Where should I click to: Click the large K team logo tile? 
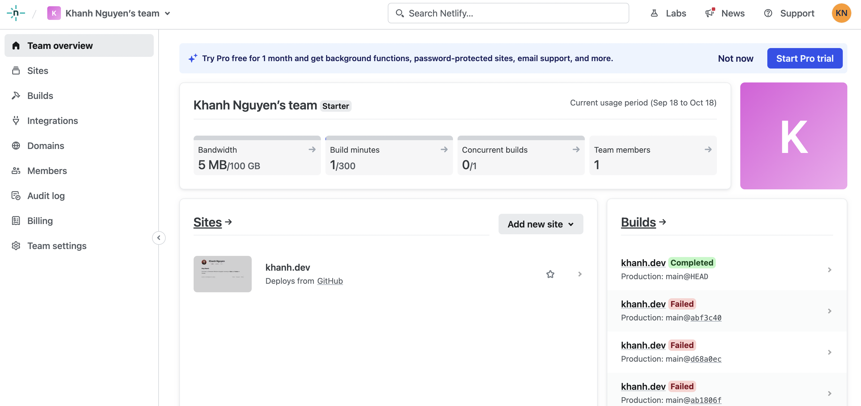coord(794,136)
